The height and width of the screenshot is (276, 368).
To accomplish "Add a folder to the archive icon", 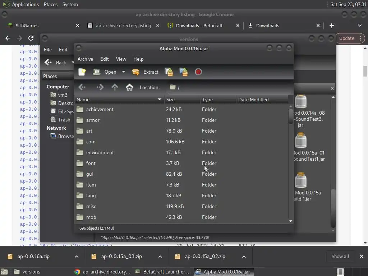I will tap(184, 72).
